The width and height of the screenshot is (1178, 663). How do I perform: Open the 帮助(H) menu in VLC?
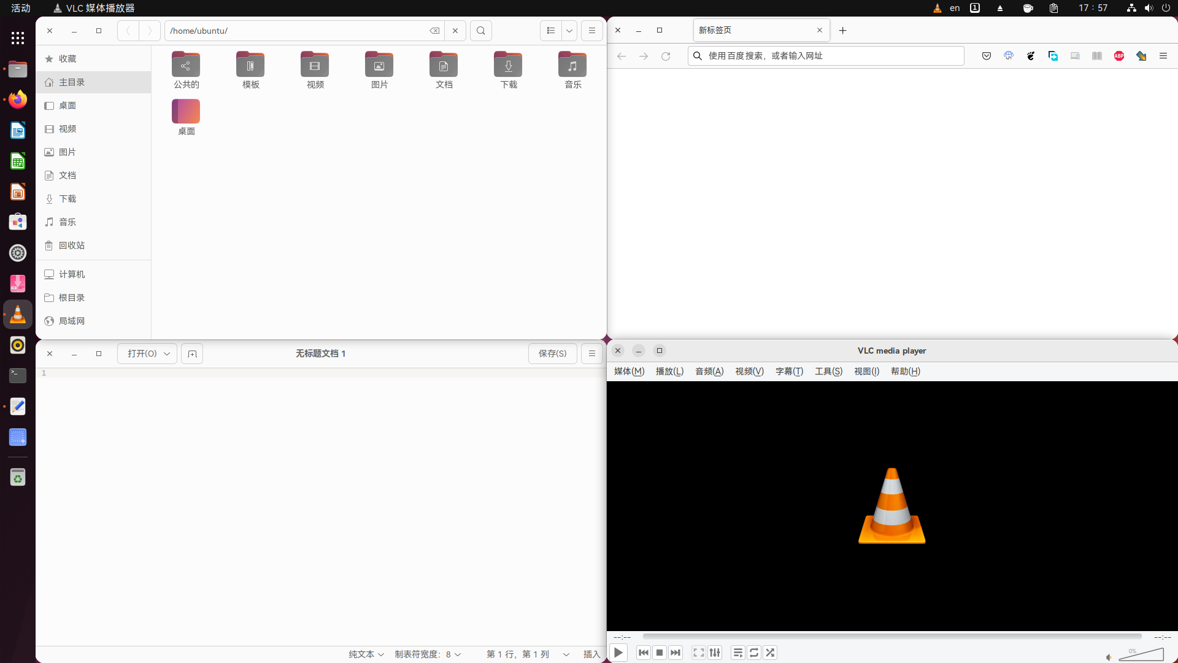905,371
